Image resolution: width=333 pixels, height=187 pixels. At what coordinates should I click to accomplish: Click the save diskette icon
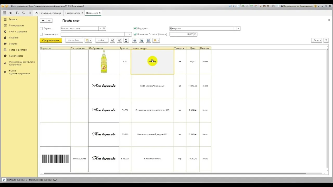(148, 41)
